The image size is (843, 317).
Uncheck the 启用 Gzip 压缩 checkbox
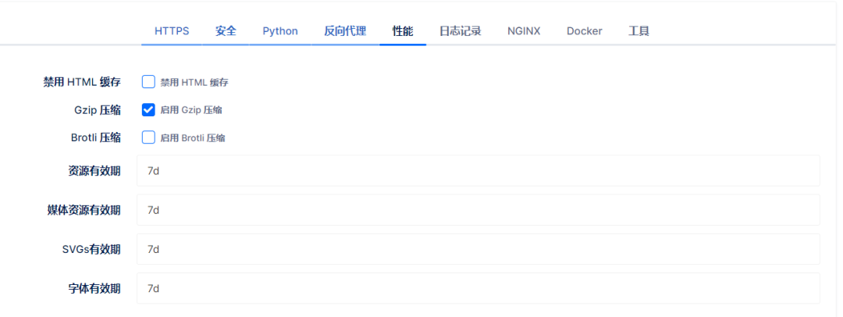(148, 110)
